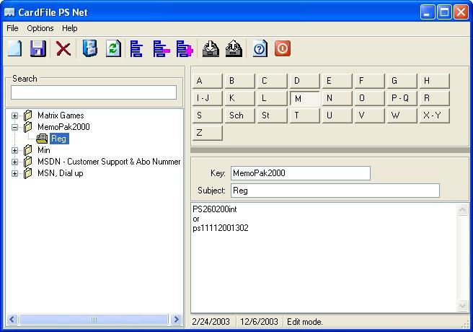473x332 pixels.
Task: Select the letter D index button
Action: click(x=305, y=81)
